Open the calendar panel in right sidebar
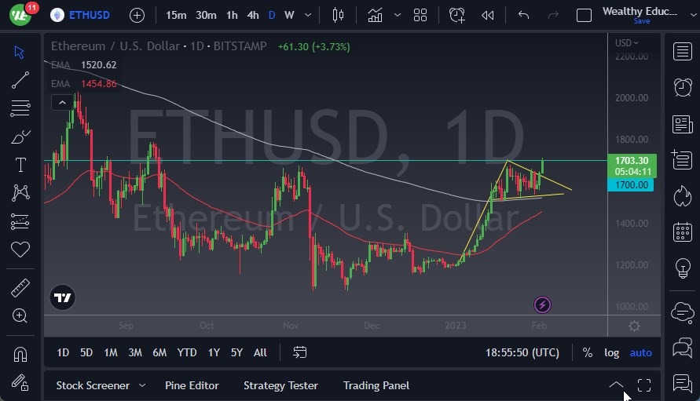Image resolution: width=700 pixels, height=401 pixels. point(682,232)
